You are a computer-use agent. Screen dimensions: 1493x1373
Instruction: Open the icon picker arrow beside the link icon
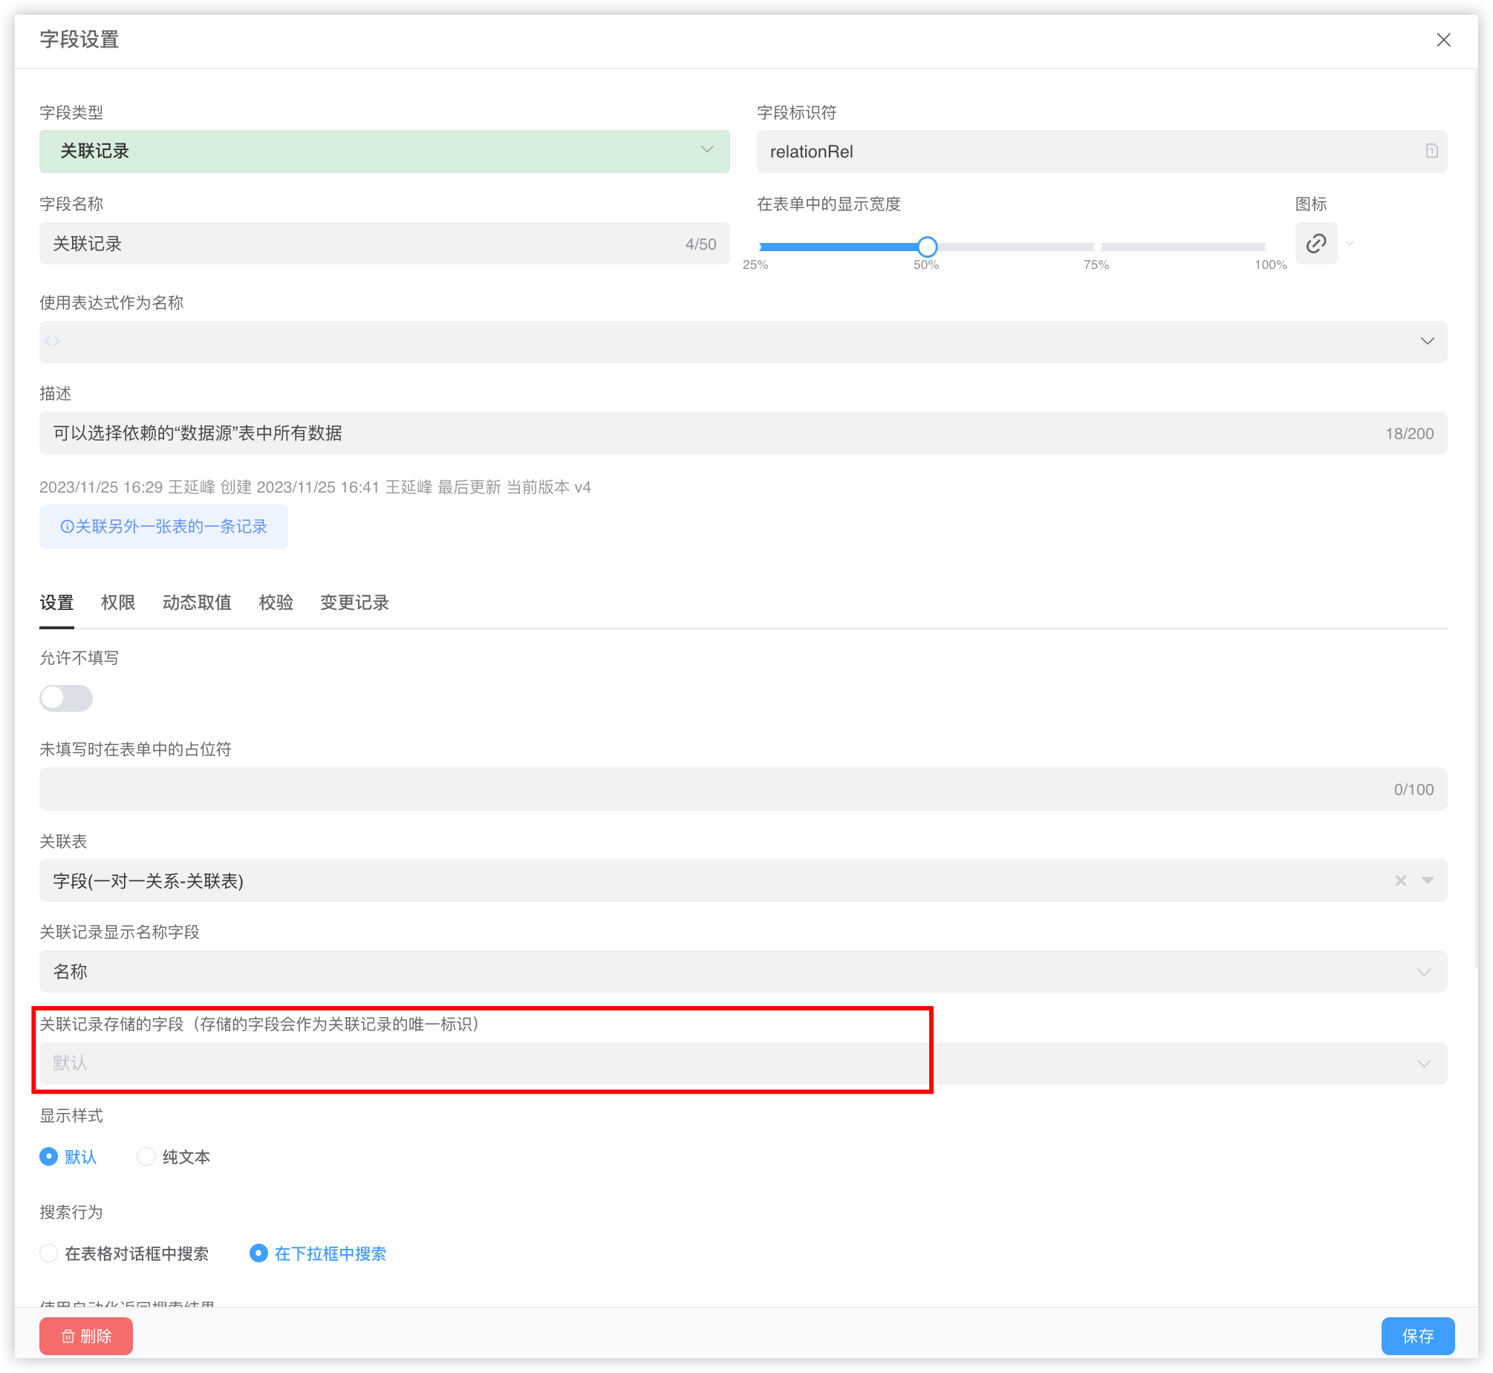[x=1350, y=244]
